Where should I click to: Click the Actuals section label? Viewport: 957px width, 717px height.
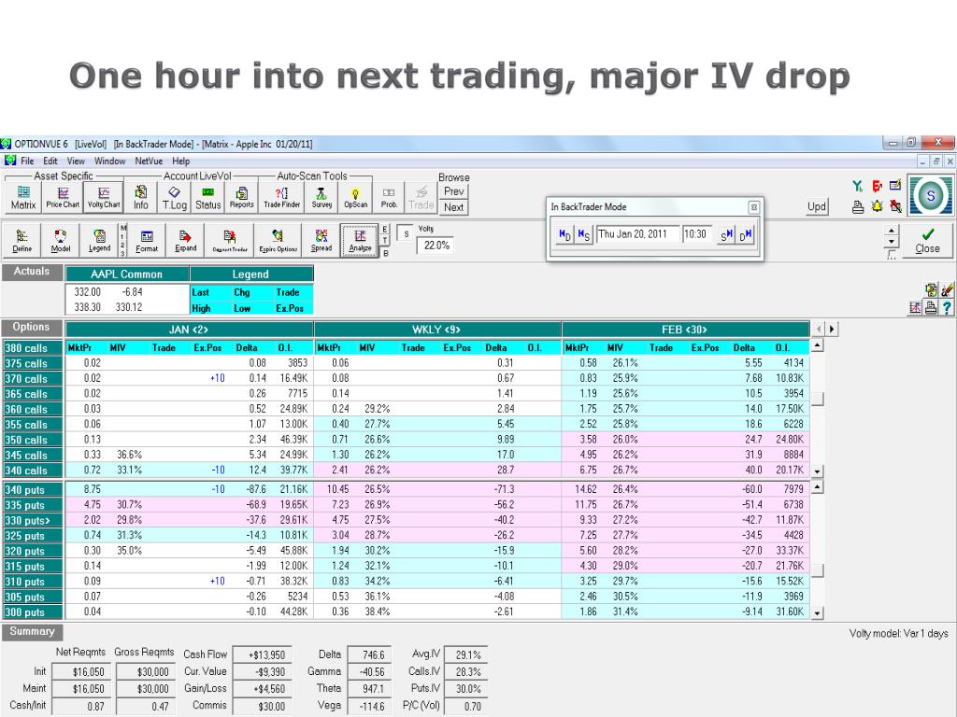[32, 272]
